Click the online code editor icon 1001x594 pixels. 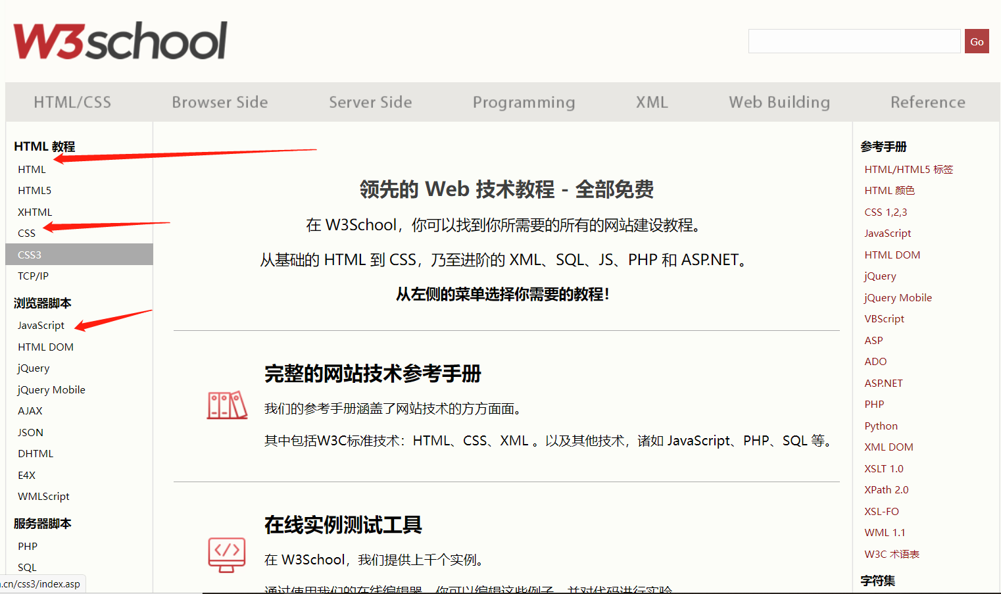(227, 555)
